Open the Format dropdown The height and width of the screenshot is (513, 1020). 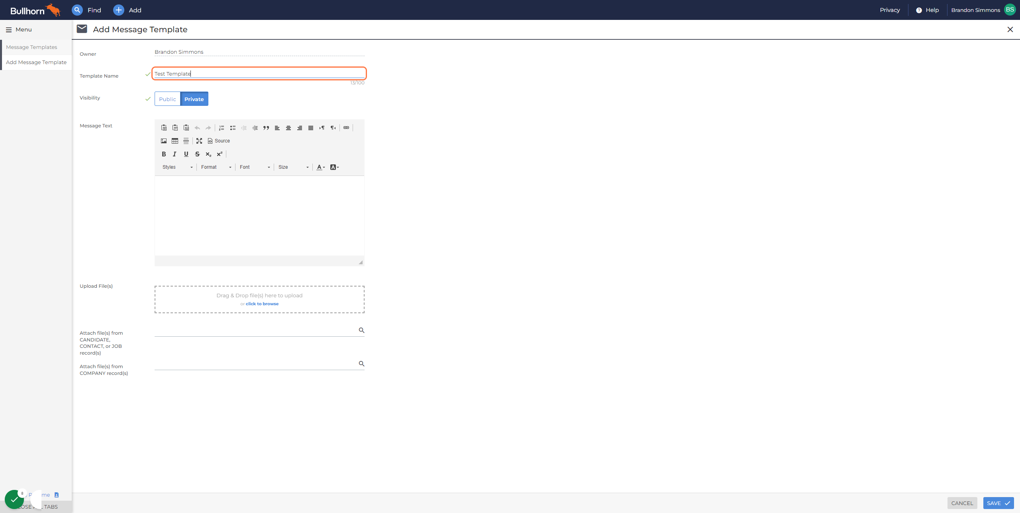coord(216,167)
